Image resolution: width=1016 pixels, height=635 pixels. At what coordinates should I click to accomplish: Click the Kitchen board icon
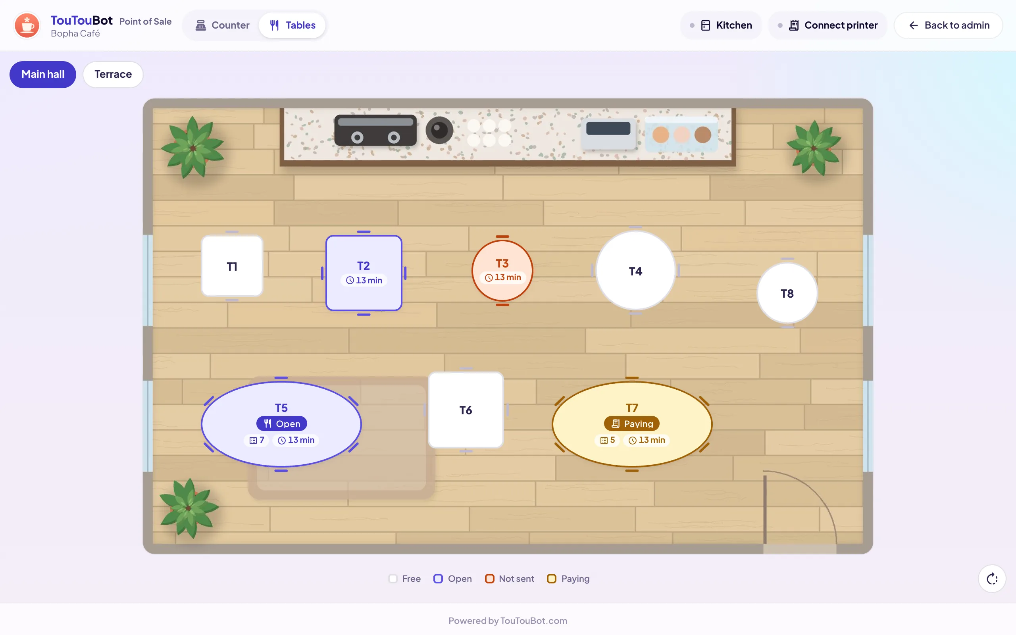[706, 26]
